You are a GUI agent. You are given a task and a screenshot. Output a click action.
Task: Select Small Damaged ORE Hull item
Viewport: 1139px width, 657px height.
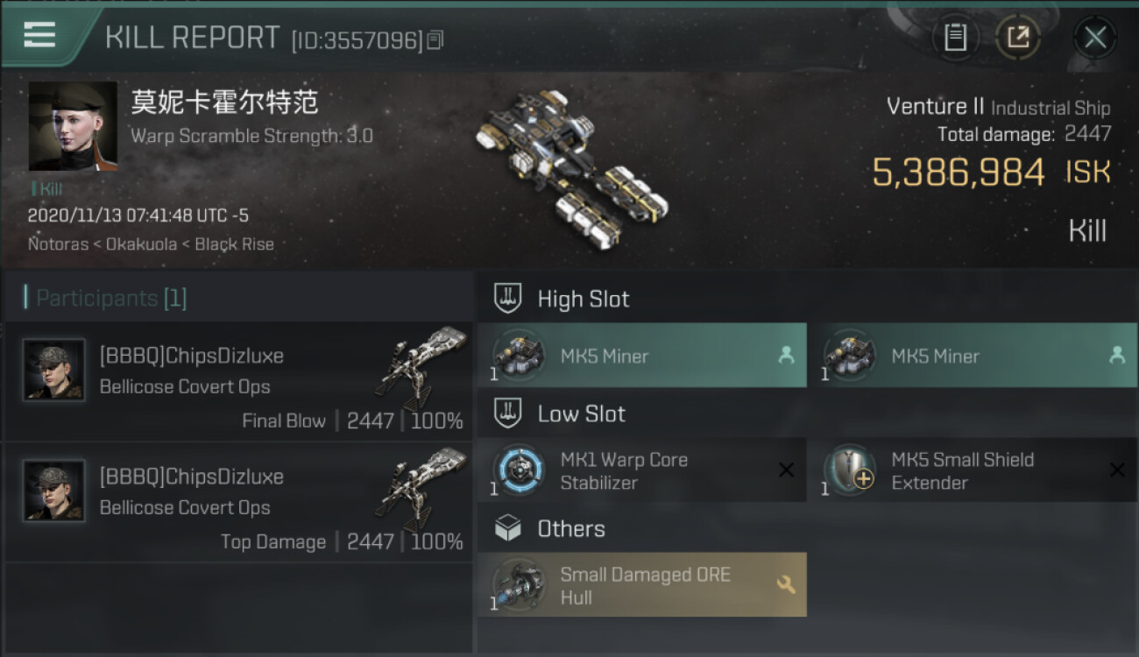[x=642, y=585]
